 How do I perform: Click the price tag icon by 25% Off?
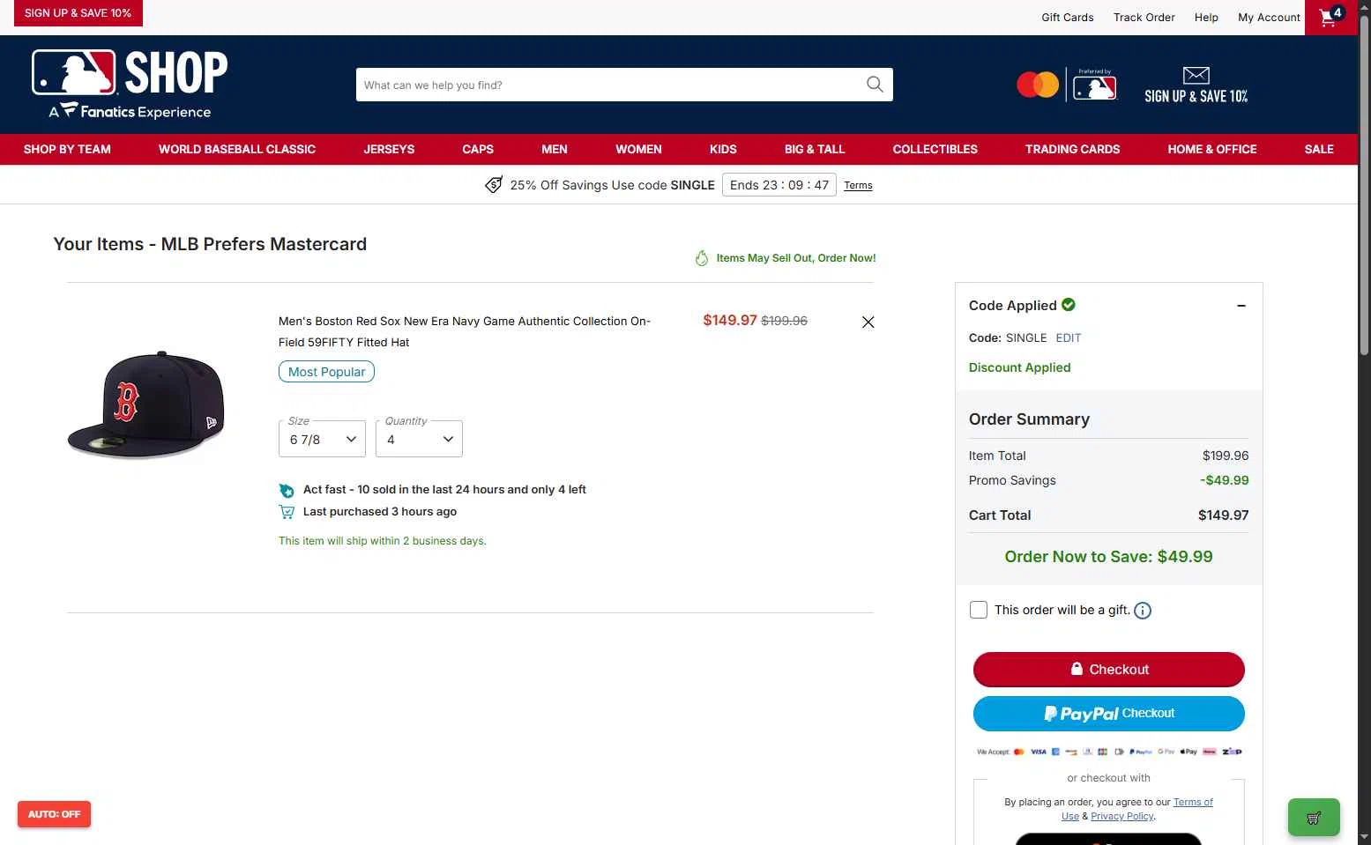click(494, 185)
